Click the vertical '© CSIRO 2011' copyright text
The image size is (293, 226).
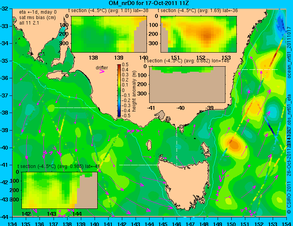289,197
